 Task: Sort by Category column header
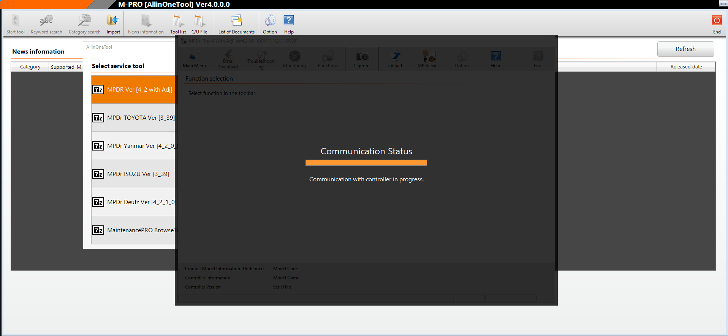pyautogui.click(x=30, y=67)
